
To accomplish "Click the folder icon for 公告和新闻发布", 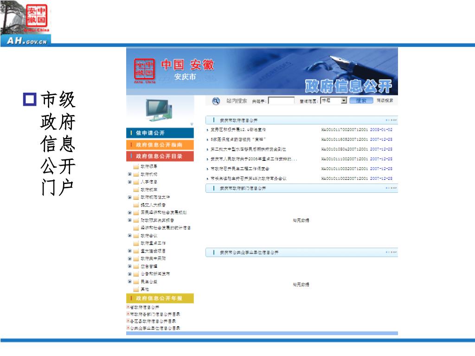I will [x=136, y=274].
